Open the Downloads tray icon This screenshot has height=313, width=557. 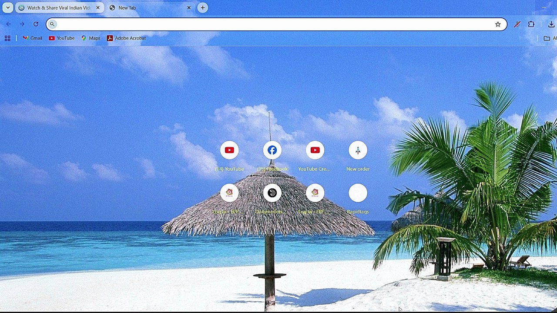coord(551,24)
